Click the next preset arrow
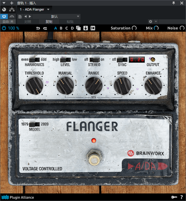186x201 pixels. (x=30, y=16)
